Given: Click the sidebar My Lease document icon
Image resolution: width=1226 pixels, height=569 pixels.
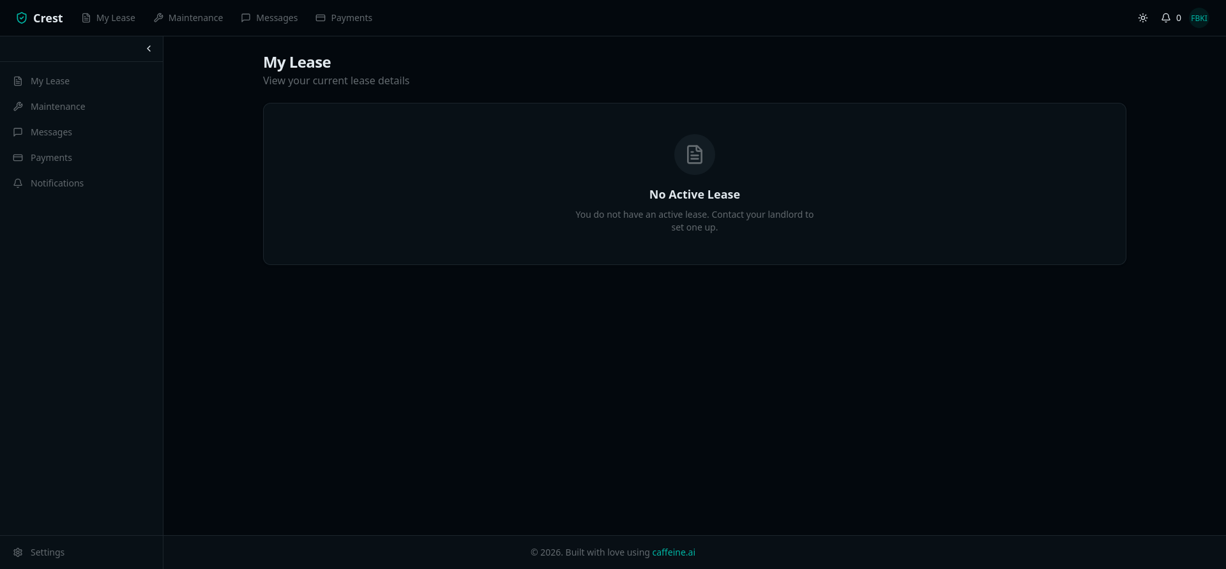Looking at the screenshot, I should pos(18,81).
